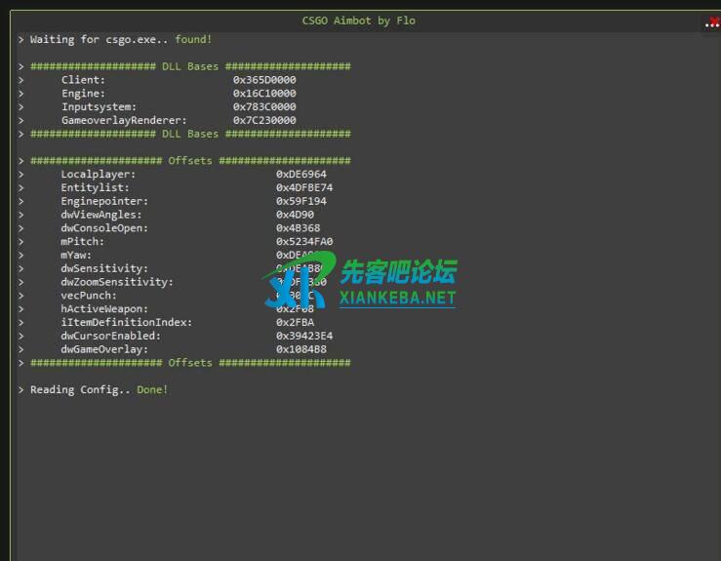This screenshot has width=721, height=561.
Task: Click the 'Reading Config.. Done!' line
Action: 99,390
